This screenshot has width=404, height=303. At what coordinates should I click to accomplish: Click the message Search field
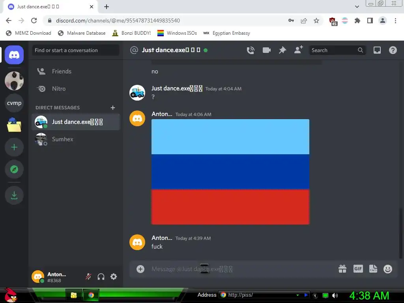pos(337,50)
